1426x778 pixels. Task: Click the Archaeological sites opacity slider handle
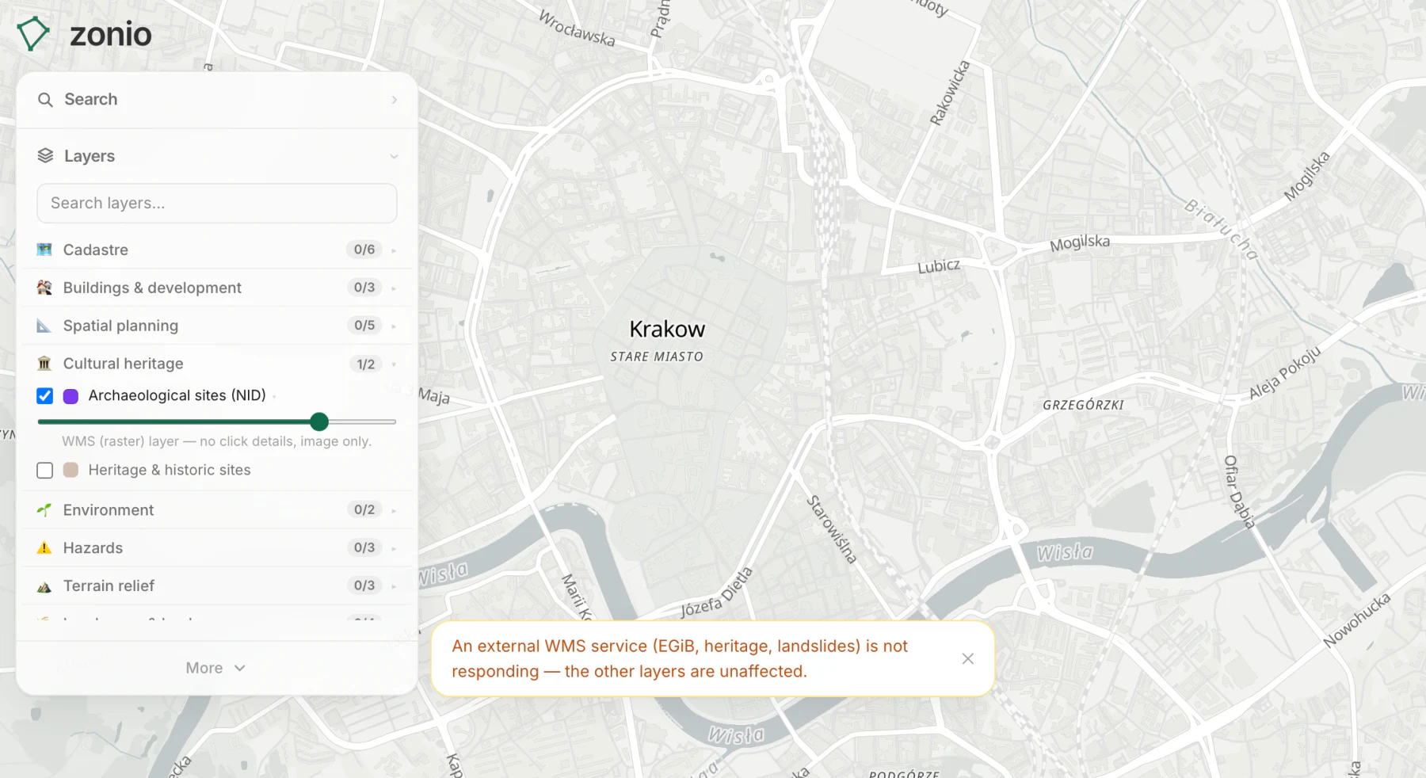(x=319, y=421)
